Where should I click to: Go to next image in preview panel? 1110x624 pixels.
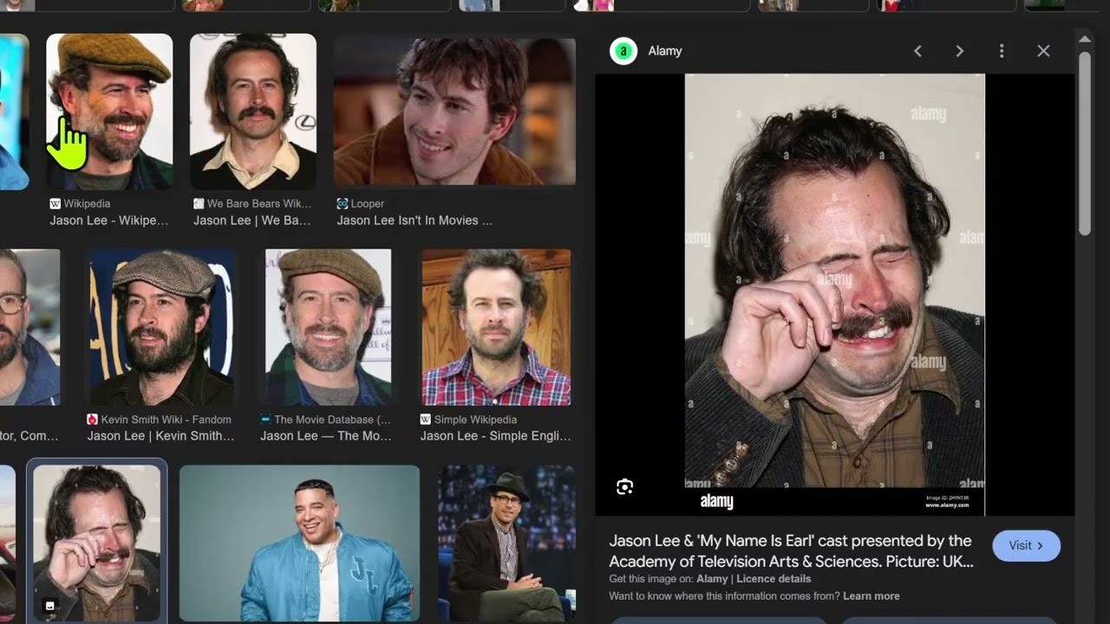pyautogui.click(x=959, y=51)
